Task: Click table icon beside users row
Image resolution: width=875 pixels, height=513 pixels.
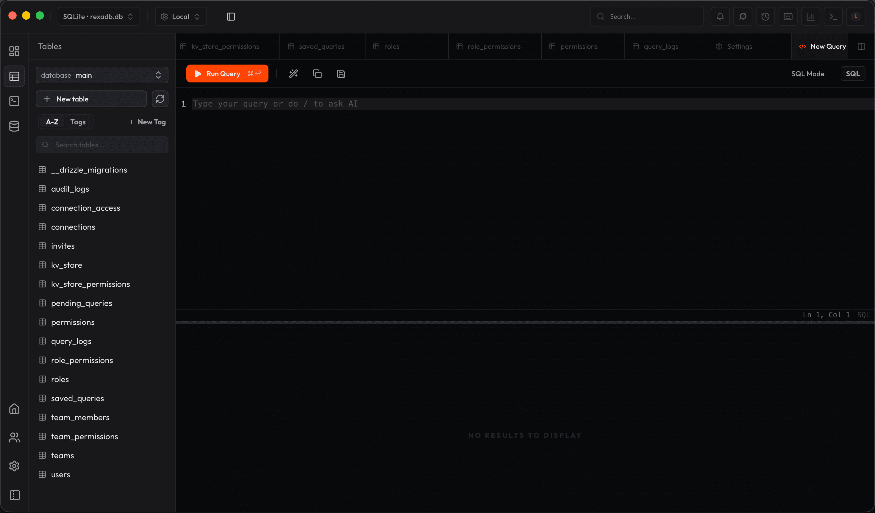Action: point(42,475)
